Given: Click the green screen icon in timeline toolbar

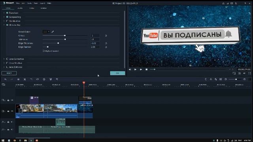Looking at the screenshot, I should (51, 79).
